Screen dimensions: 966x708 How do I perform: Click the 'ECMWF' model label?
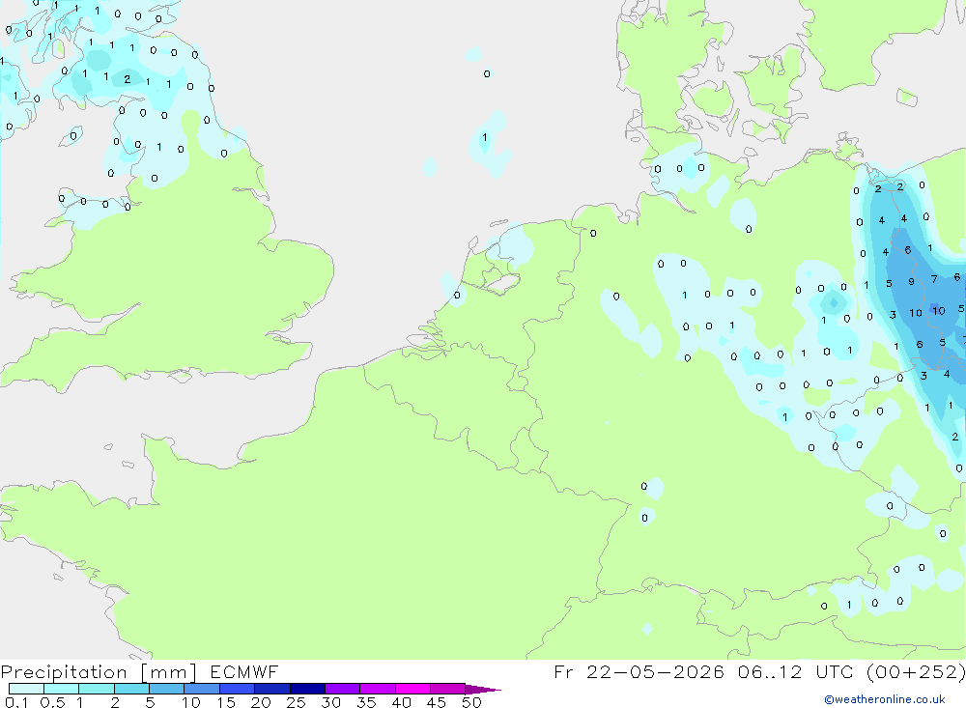coord(244,671)
